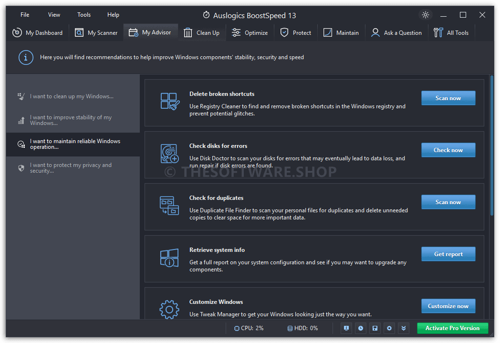Image resolution: width=500 pixels, height=343 pixels.
Task: Open the clock scheduler icon in the status bar
Action: 361,328
